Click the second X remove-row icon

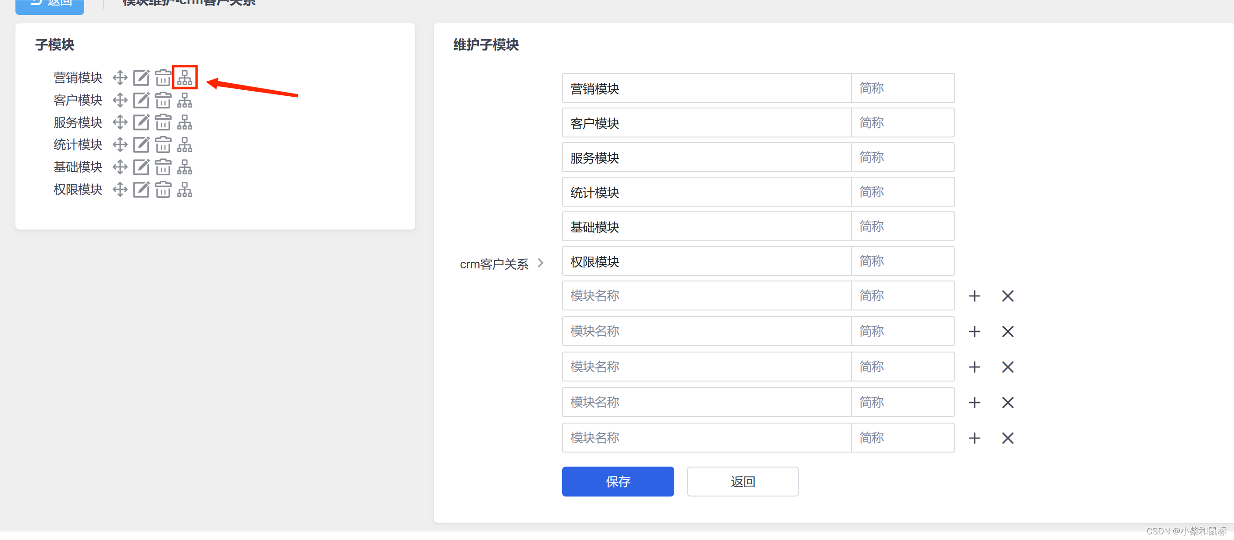[1007, 331]
